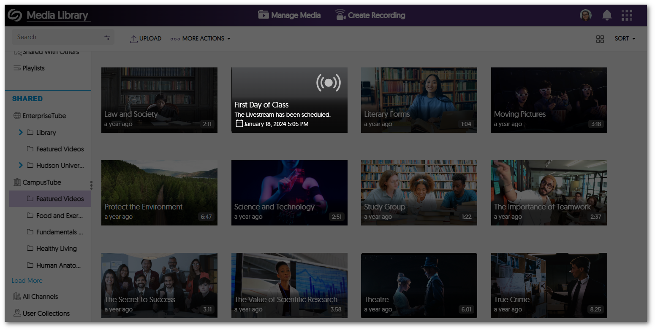Image resolution: width=655 pixels, height=330 pixels.
Task: Expand the Library folder tree
Action: point(21,132)
